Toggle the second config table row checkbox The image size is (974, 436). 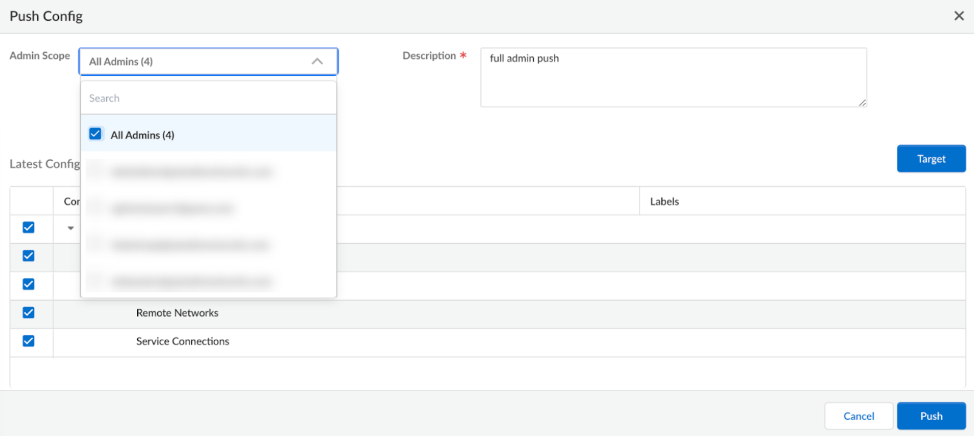(29, 256)
